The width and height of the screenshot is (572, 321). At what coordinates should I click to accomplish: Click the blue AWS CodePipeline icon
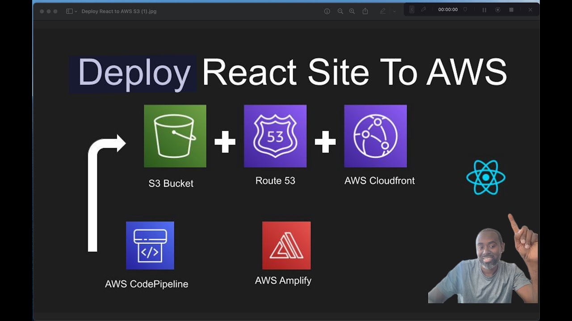150,245
